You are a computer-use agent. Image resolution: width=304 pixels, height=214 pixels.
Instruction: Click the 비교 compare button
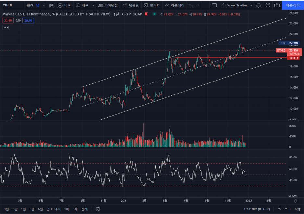[x=64, y=6]
